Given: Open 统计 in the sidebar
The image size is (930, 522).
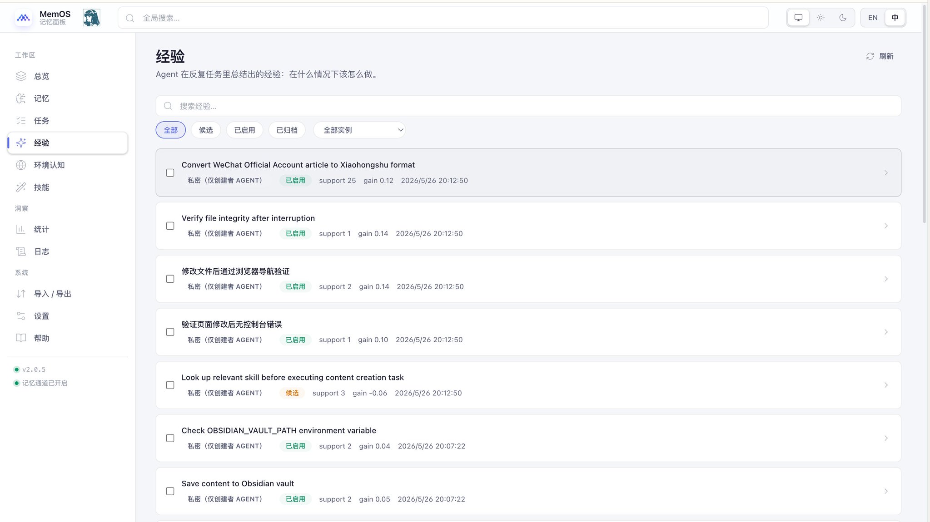Looking at the screenshot, I should coord(68,229).
